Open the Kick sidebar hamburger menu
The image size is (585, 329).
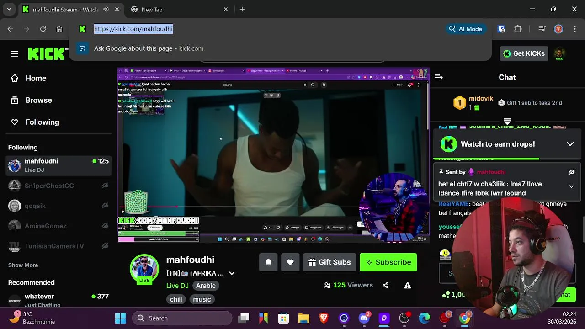pos(15,54)
